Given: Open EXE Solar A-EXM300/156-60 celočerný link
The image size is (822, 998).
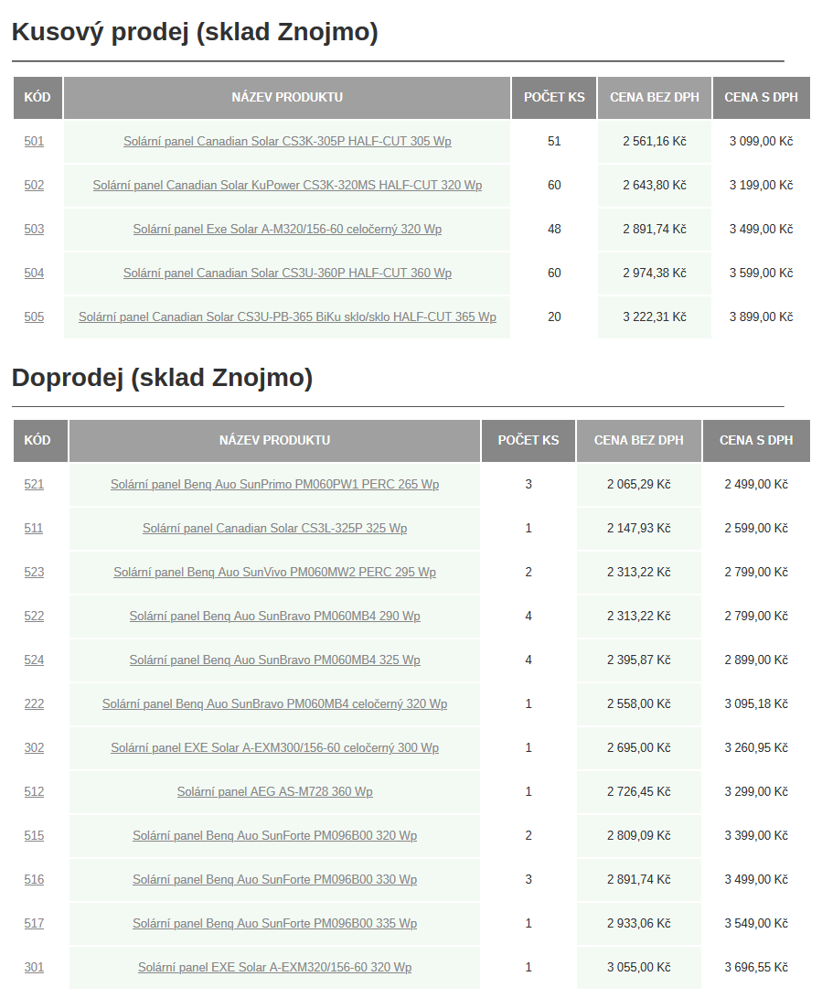Looking at the screenshot, I should tap(274, 748).
